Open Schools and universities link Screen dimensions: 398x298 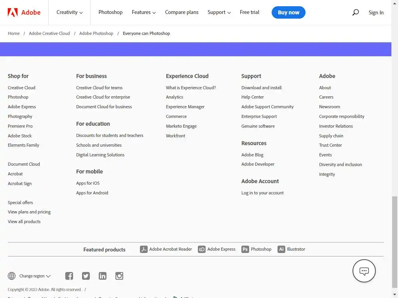[99, 145]
